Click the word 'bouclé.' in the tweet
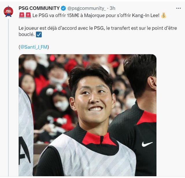This screenshot has width=185, height=178. pyautogui.click(x=27, y=34)
